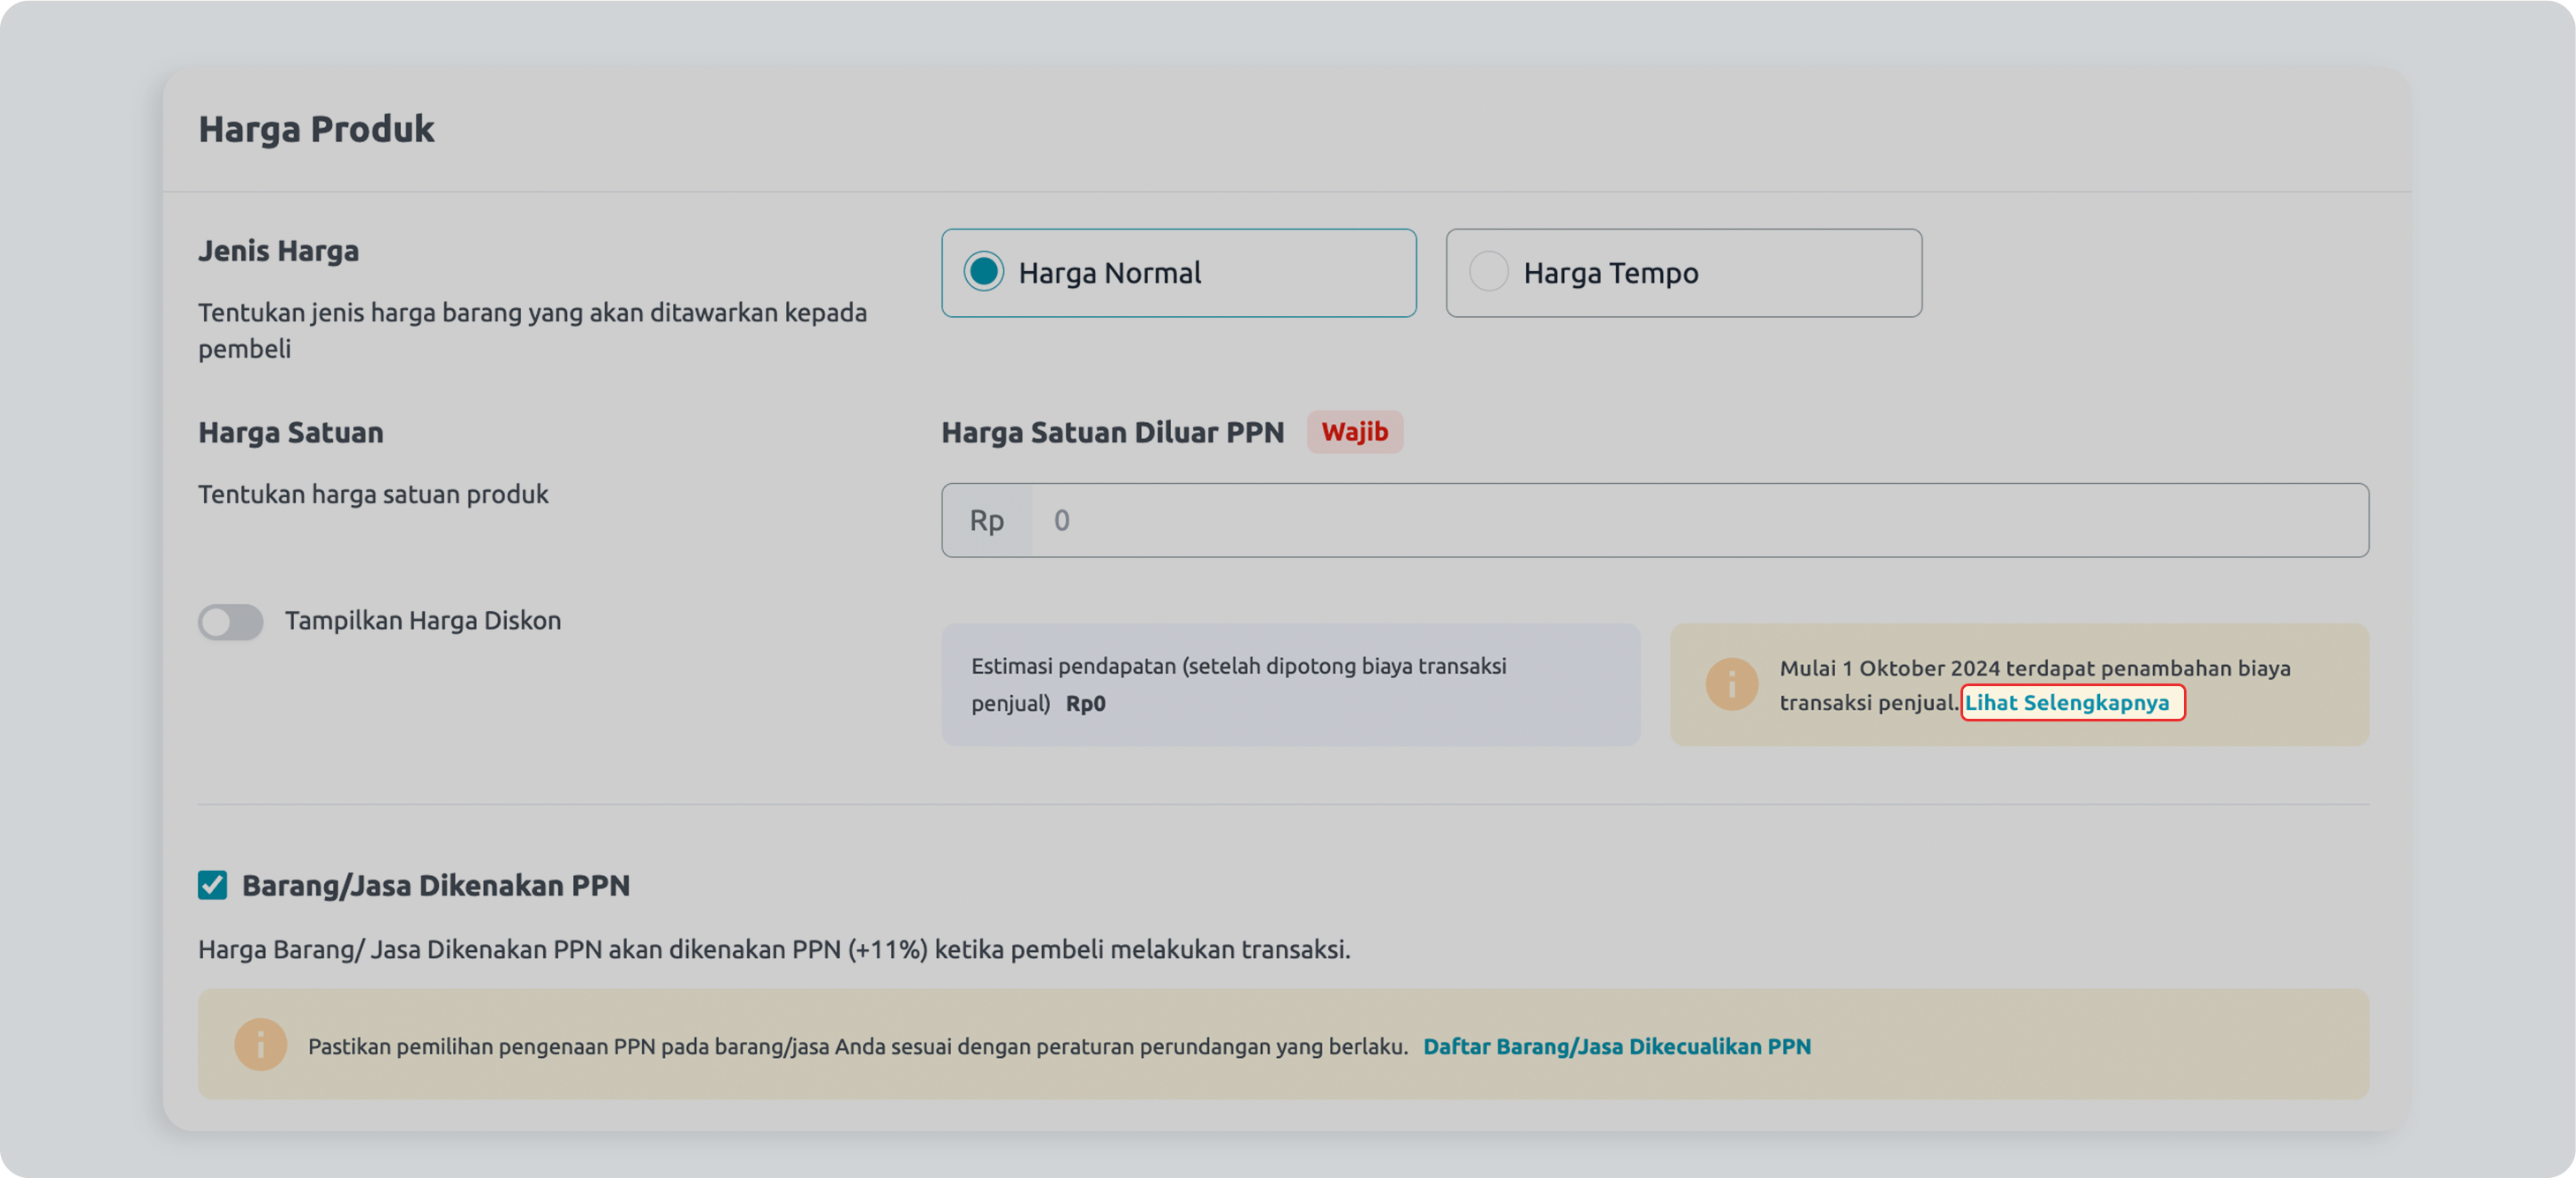Screen dimensions: 2576x1178
Task: Click the Harga Satuan label
Action: click(x=290, y=433)
